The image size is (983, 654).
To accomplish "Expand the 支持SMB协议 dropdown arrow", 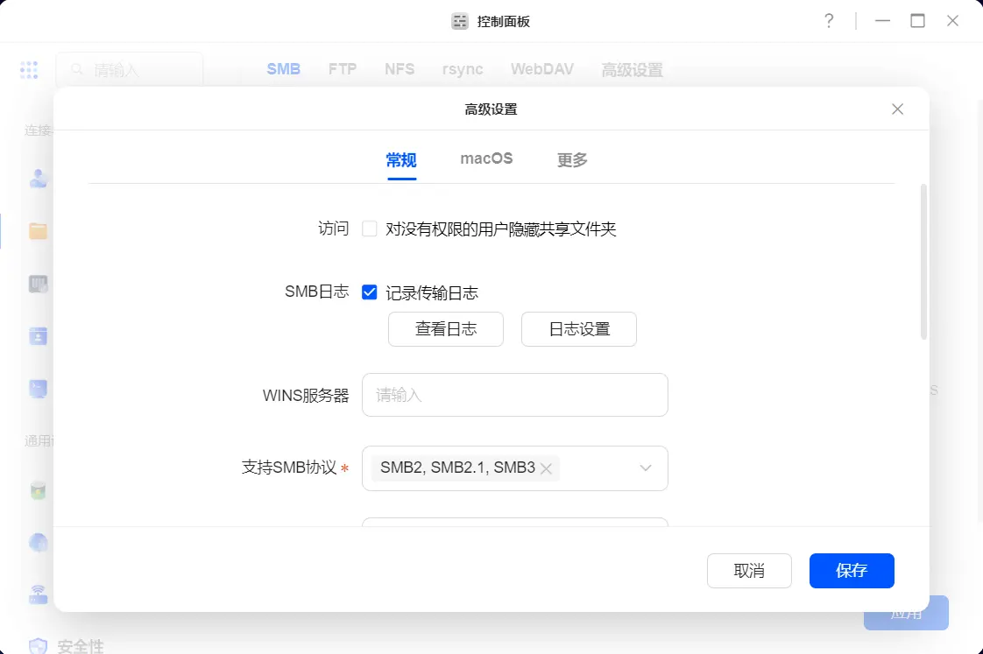I will tap(646, 468).
